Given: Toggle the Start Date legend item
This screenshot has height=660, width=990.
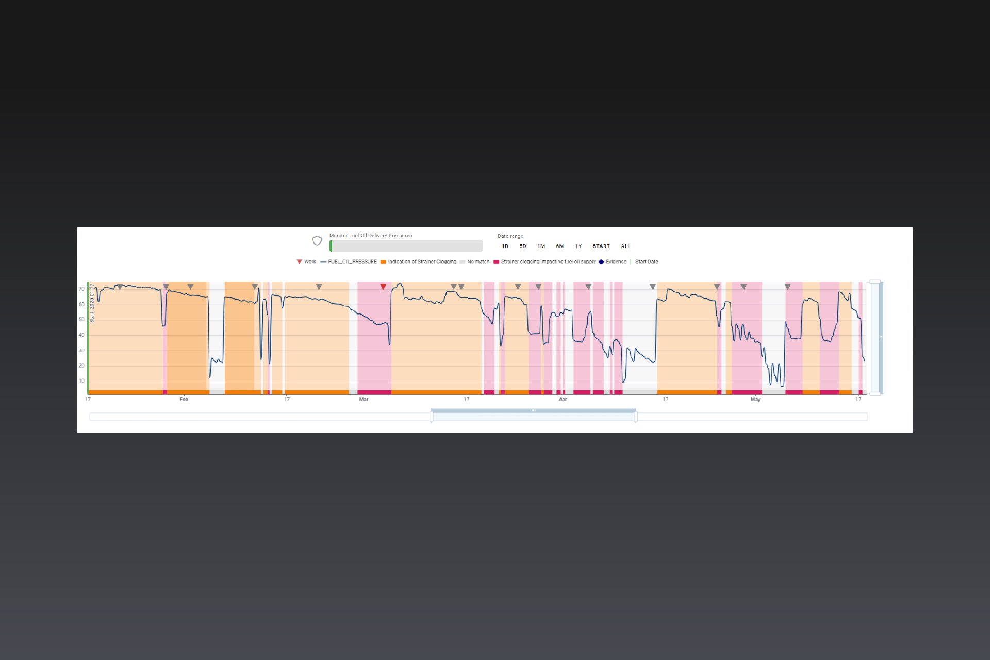Looking at the screenshot, I should [646, 262].
